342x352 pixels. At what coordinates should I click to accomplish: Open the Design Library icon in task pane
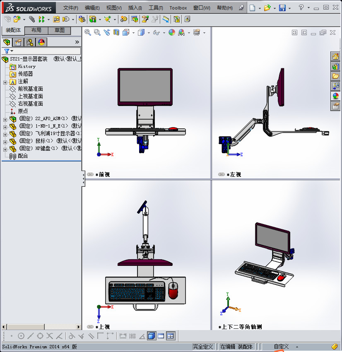335,66
